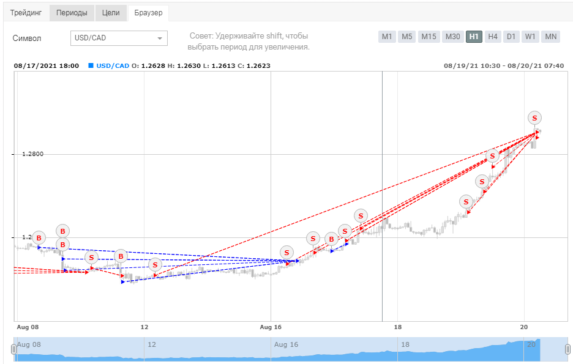
Task: Click the USD/CAD legend label
Action: [113, 65]
